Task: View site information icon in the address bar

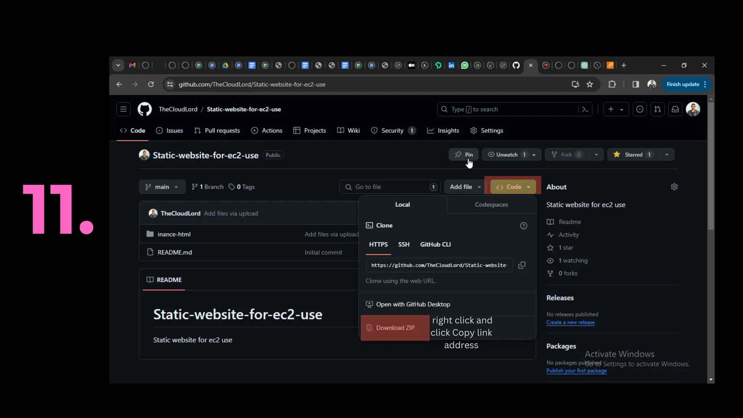Action: [169, 85]
